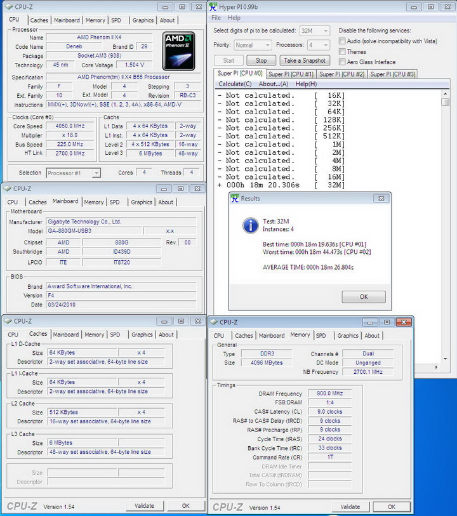Open Graphics tab in top CPU-Z window

[x=143, y=20]
